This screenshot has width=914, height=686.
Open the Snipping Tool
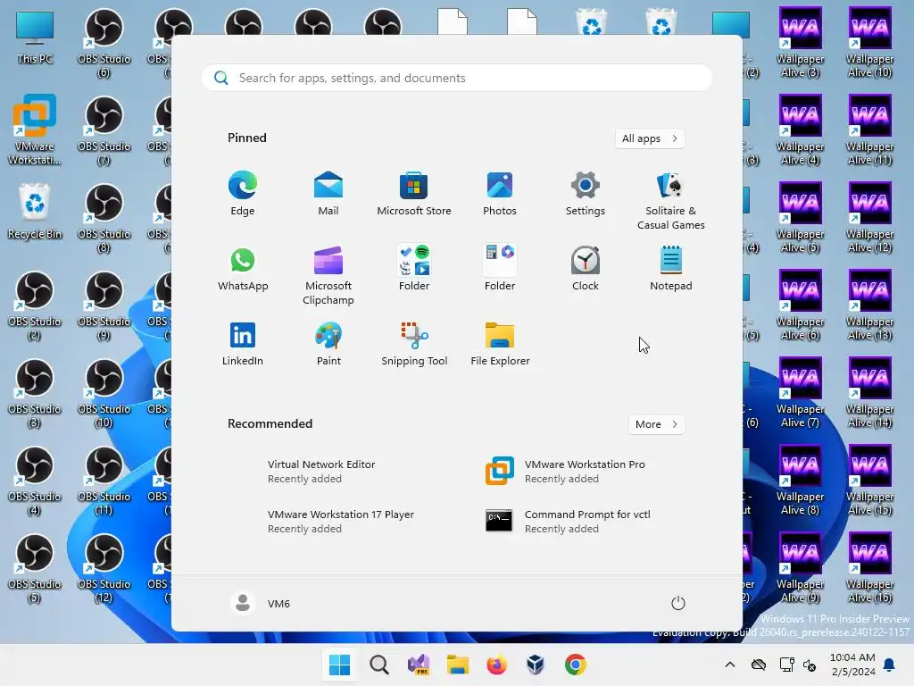click(414, 344)
